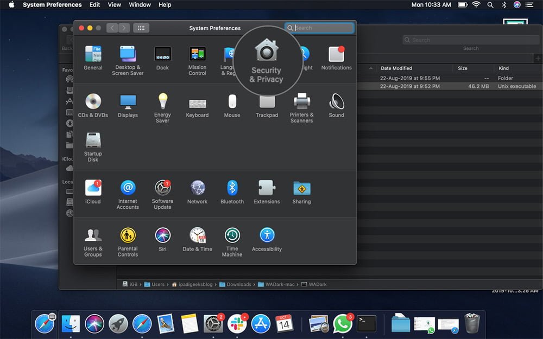Screen dimensions: 543x339
Task: Open the Edit menu
Action: (x=94, y=5)
